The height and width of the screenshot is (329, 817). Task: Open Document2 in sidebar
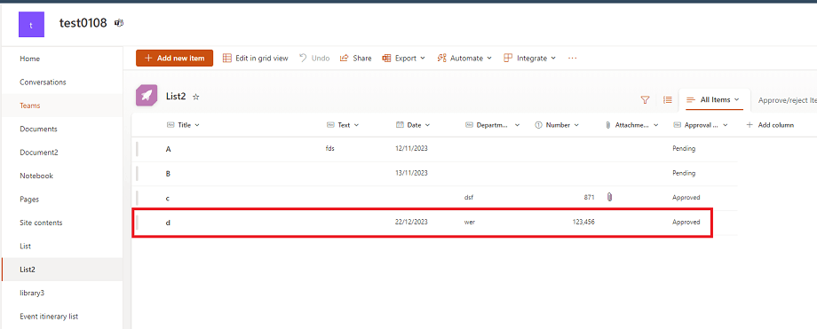tap(39, 153)
